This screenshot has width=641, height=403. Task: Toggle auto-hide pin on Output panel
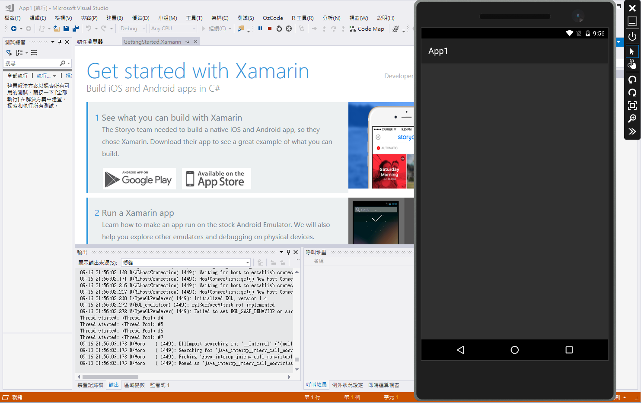pyautogui.click(x=288, y=252)
